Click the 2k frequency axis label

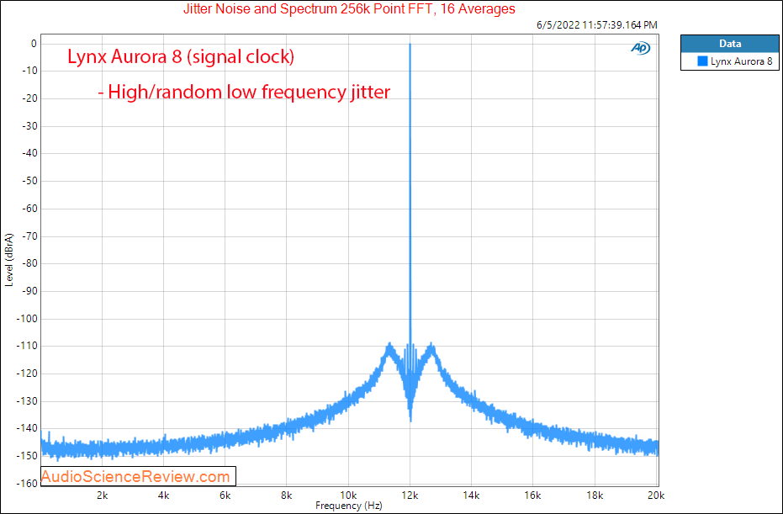tap(102, 495)
